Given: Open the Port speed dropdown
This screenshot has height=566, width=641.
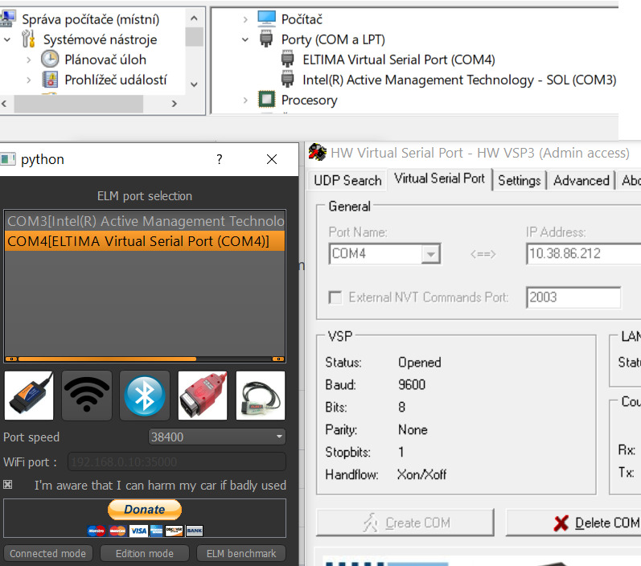Looking at the screenshot, I should (x=217, y=437).
